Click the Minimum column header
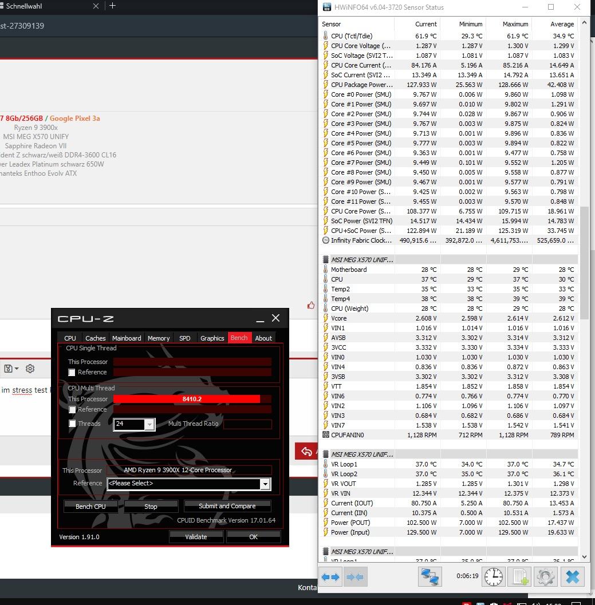Screen dimensions: 595x605 tap(463, 24)
